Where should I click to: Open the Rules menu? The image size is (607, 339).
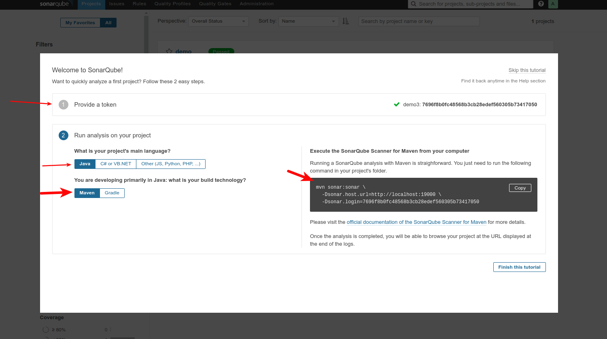140,4
